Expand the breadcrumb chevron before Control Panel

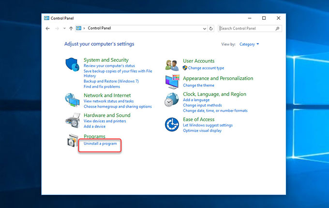(x=84, y=28)
